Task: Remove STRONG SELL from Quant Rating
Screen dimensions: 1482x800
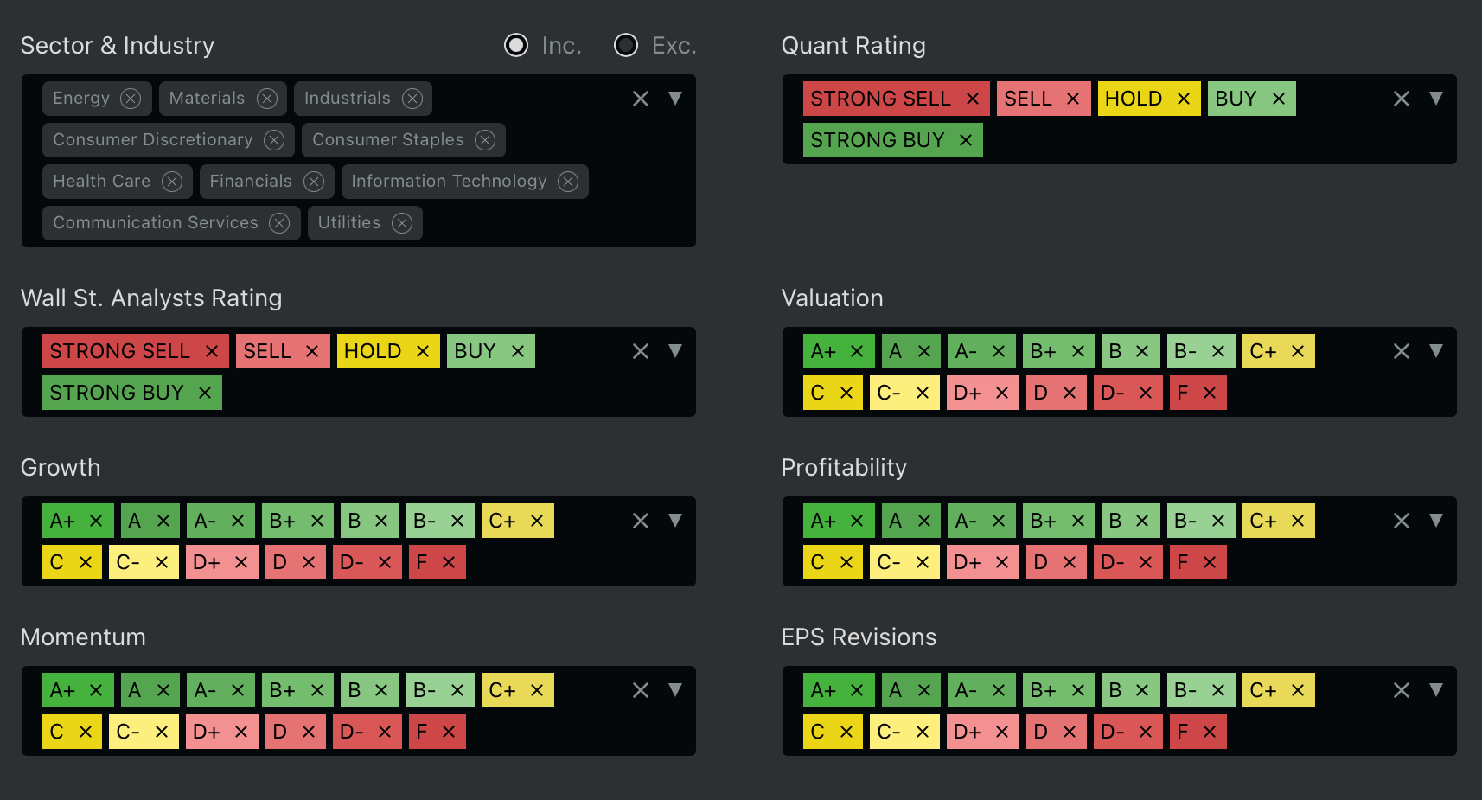Action: click(973, 99)
